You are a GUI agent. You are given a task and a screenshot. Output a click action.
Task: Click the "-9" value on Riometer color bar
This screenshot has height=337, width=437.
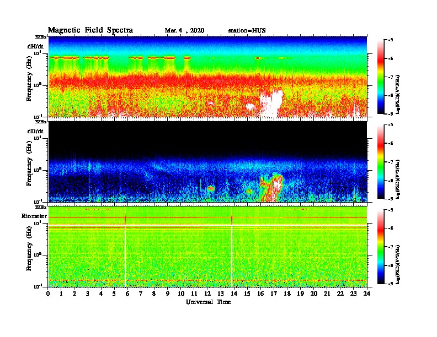(390, 284)
